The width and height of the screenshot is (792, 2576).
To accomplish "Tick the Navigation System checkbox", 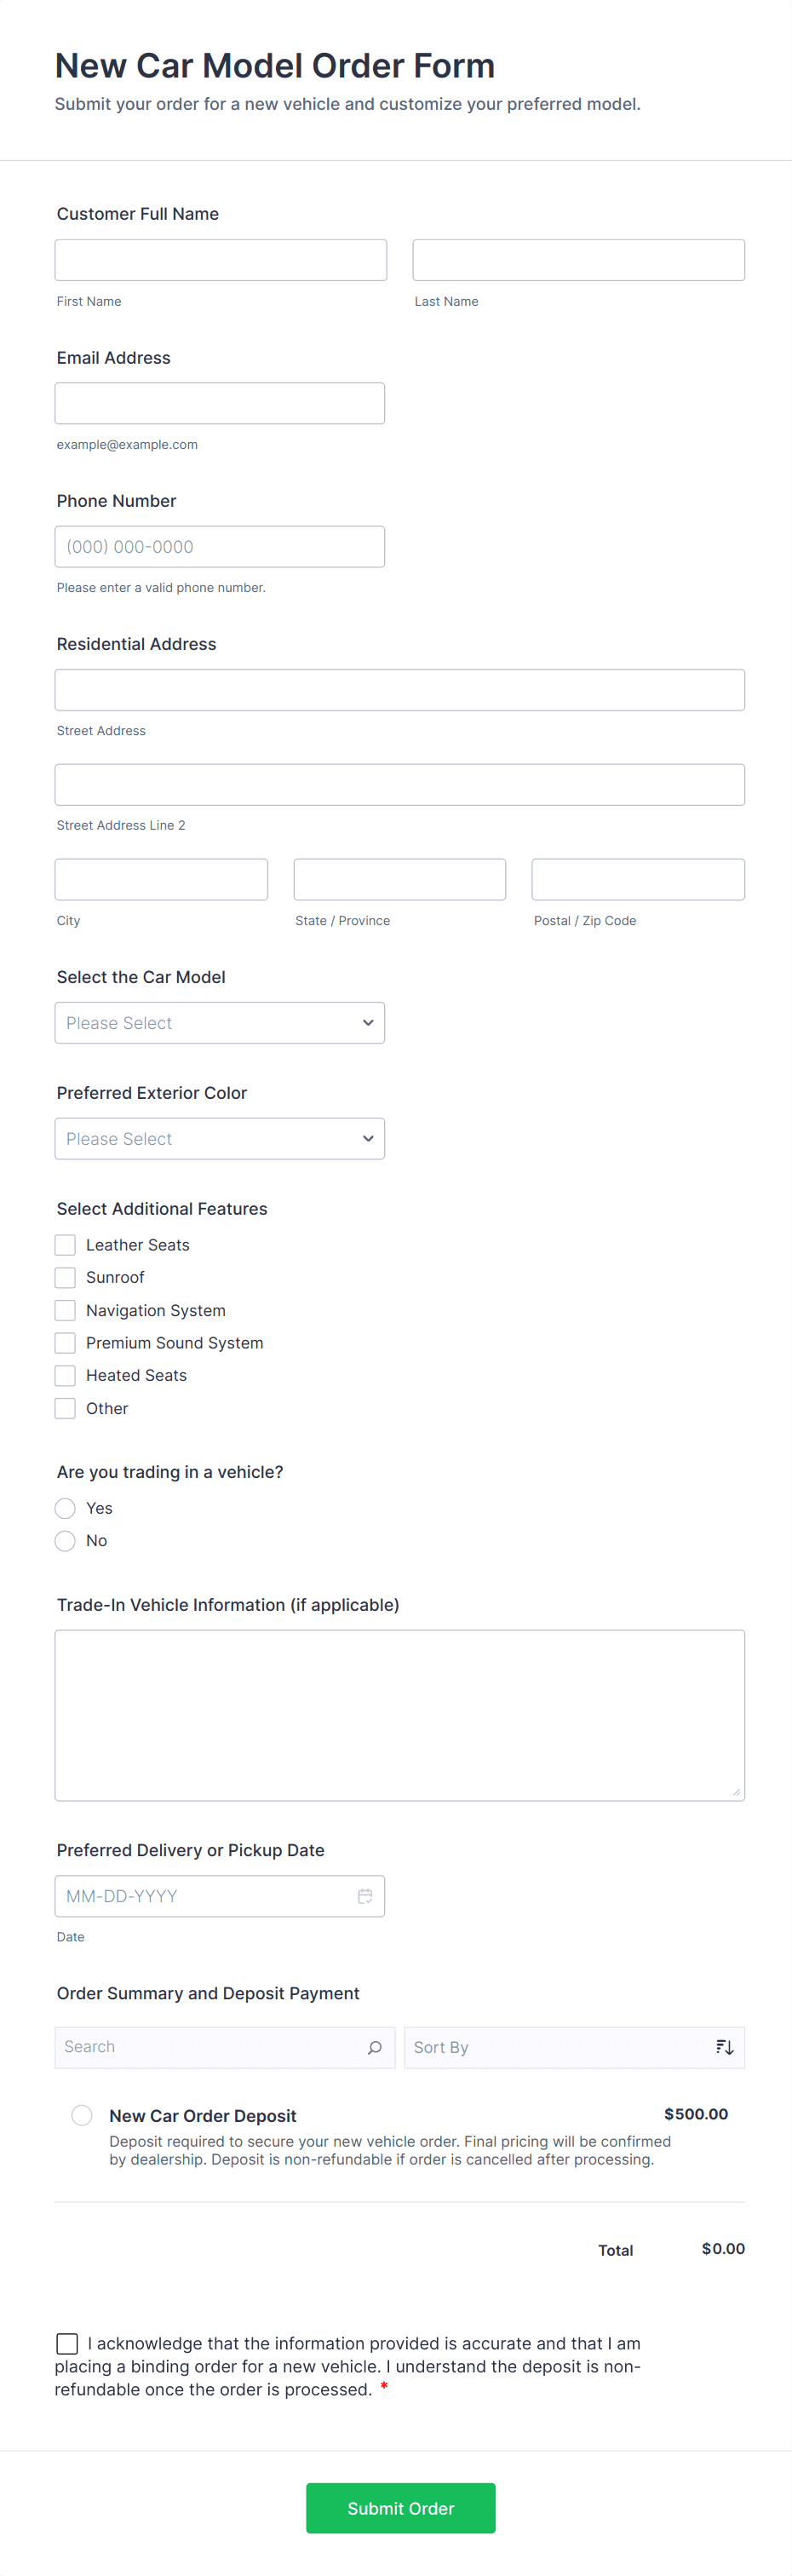I will 65,1310.
